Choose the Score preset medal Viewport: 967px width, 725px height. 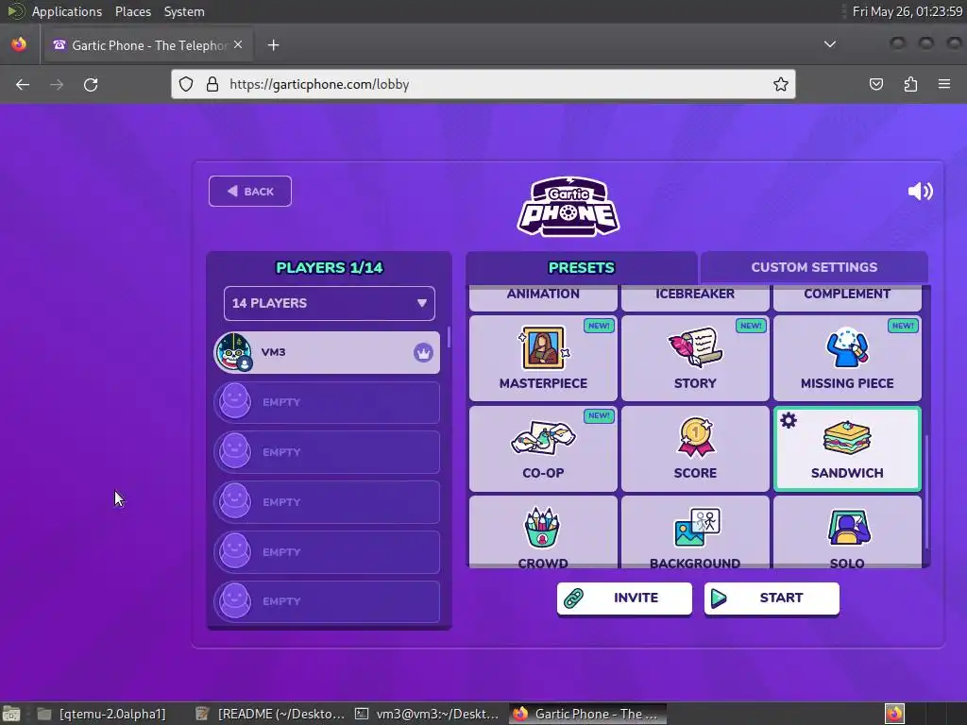point(695,448)
